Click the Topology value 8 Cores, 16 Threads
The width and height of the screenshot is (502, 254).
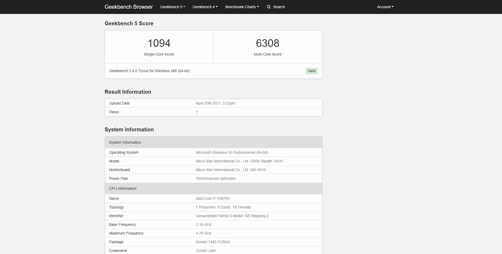(x=223, y=207)
